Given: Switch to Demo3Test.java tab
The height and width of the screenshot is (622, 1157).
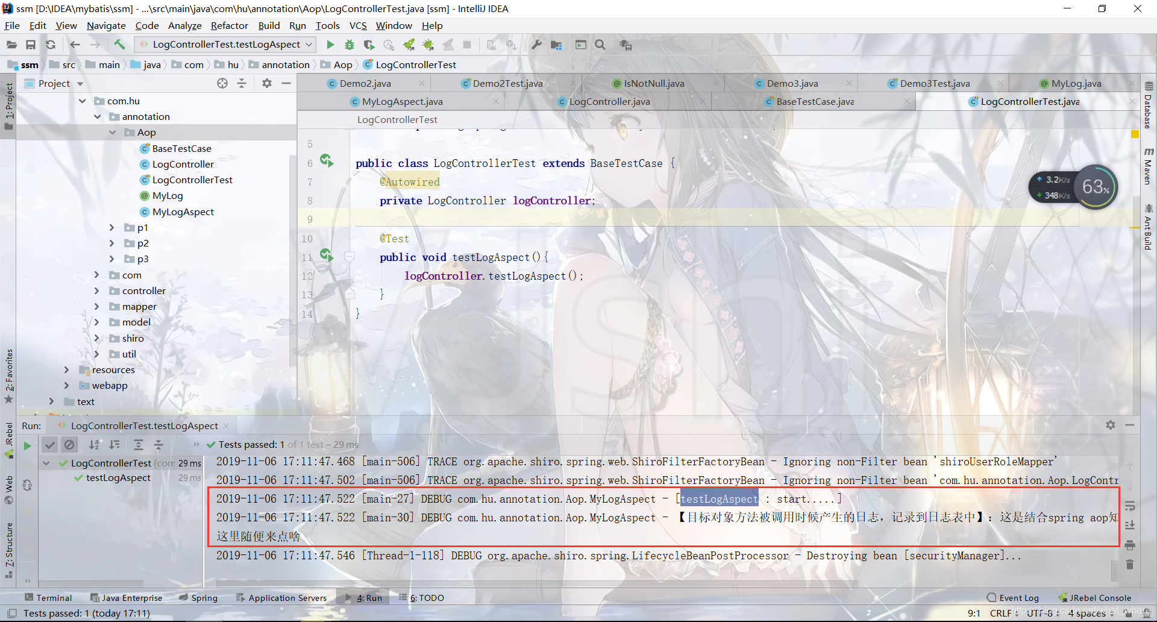Looking at the screenshot, I should click(935, 84).
